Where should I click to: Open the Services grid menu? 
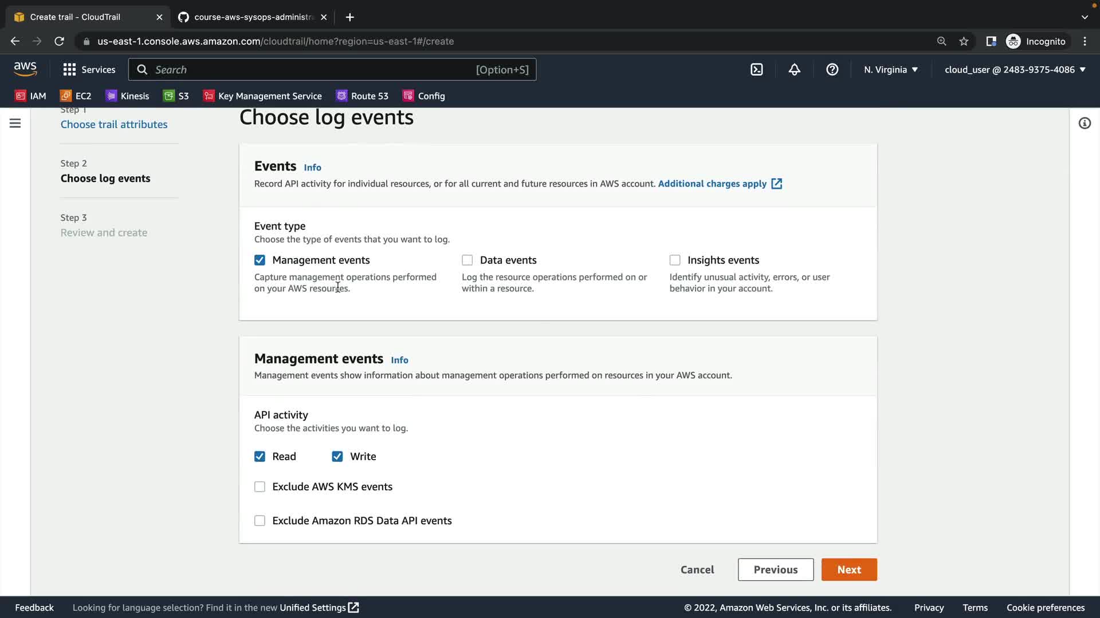[89, 70]
